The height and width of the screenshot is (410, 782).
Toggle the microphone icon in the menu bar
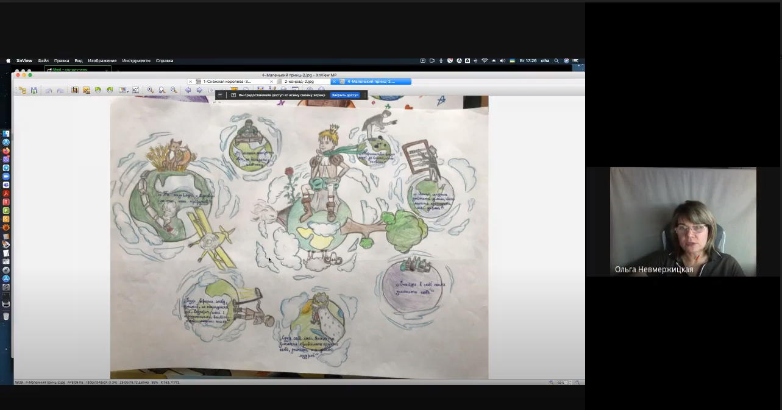pos(441,61)
